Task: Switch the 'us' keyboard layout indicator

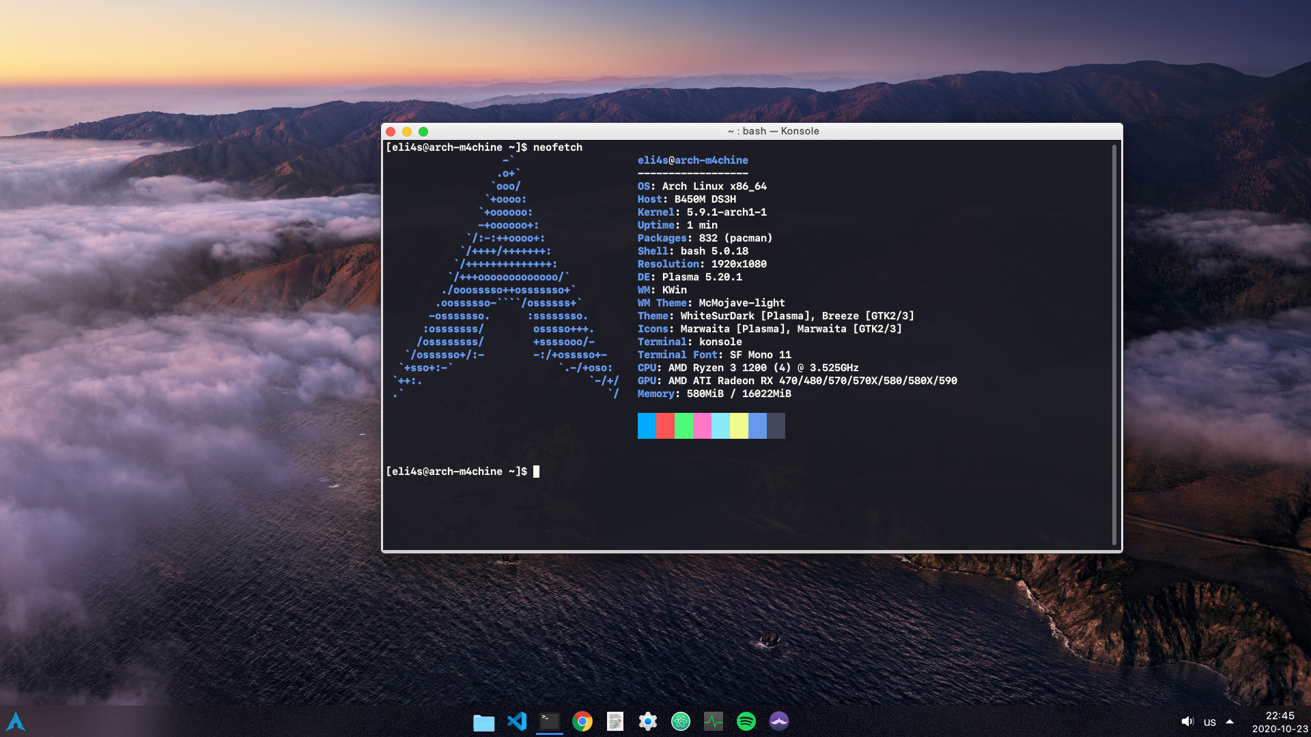Action: pyautogui.click(x=1210, y=722)
